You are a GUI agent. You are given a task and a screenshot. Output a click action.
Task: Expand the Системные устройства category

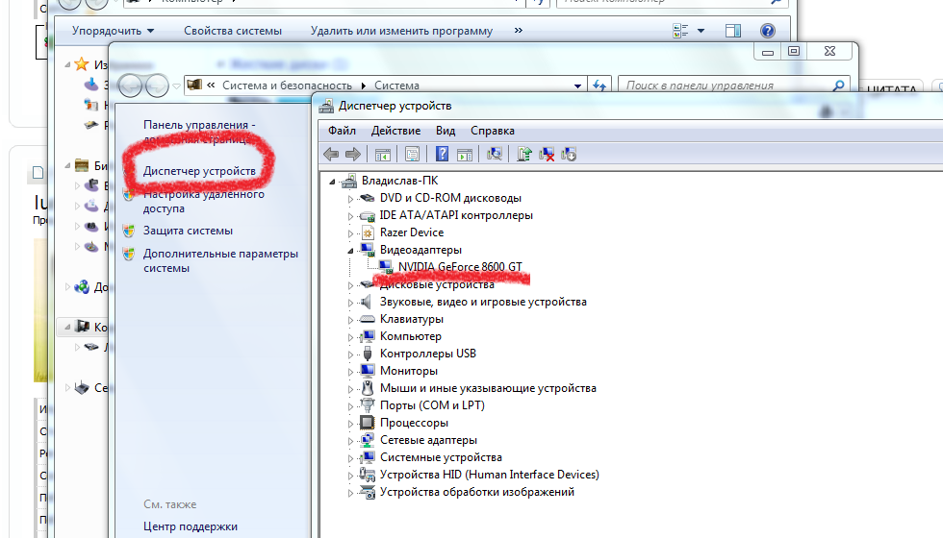[350, 458]
